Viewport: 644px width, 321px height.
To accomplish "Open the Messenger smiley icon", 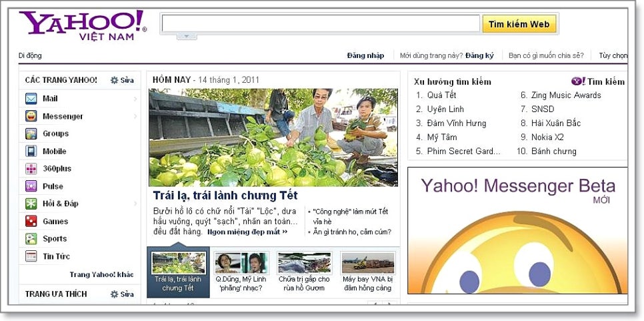I will click(x=31, y=116).
